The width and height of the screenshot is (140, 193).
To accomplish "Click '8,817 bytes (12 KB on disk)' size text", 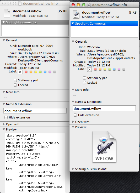I will click(107, 51).
